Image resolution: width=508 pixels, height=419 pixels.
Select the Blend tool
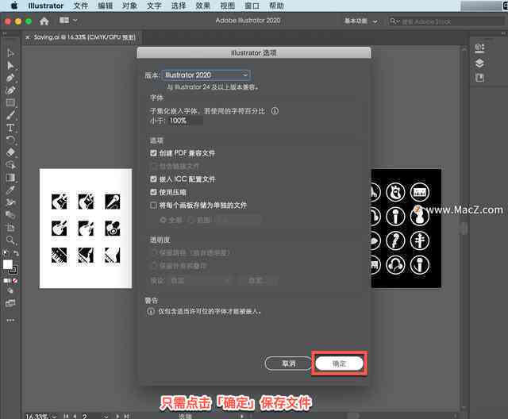[x=10, y=215]
